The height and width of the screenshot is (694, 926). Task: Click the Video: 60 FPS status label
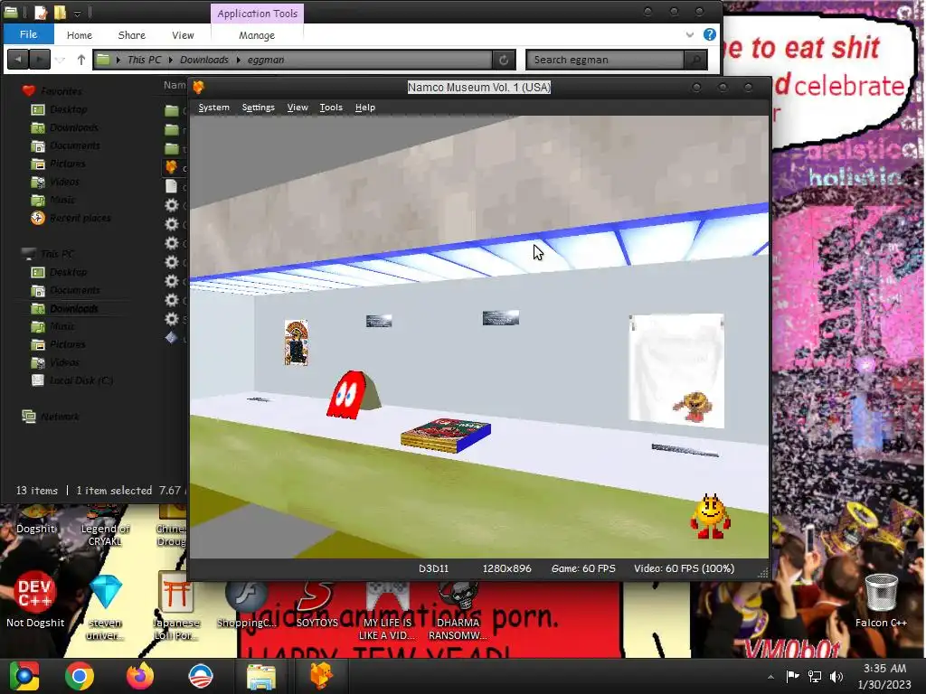(684, 568)
